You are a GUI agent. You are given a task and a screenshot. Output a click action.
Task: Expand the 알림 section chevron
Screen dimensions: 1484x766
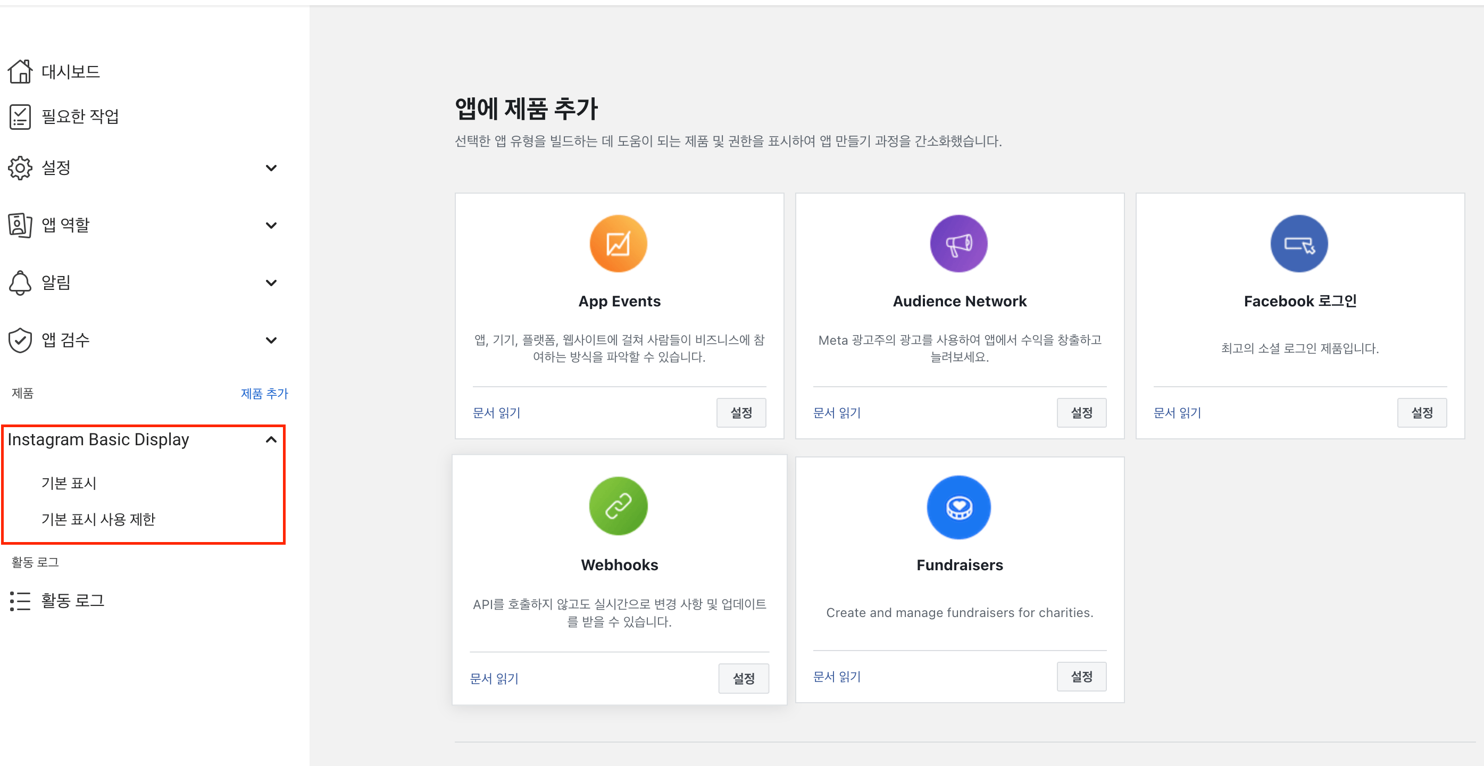click(271, 282)
